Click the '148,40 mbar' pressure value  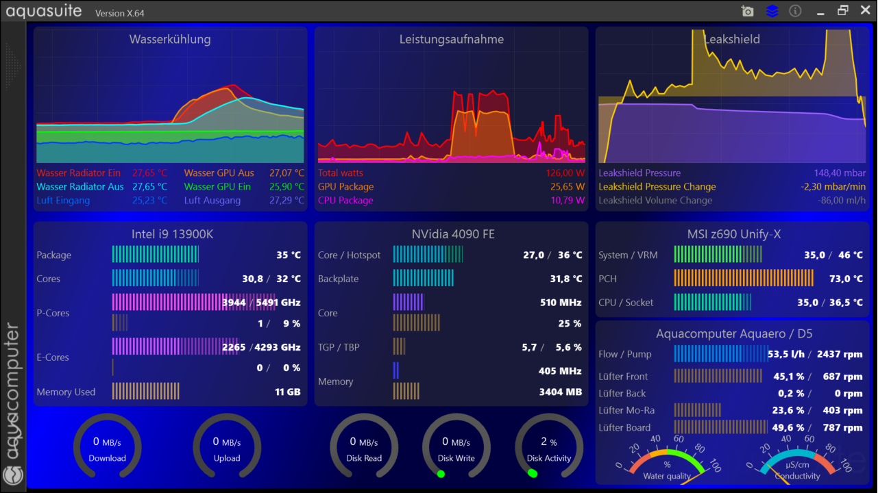[x=840, y=173]
